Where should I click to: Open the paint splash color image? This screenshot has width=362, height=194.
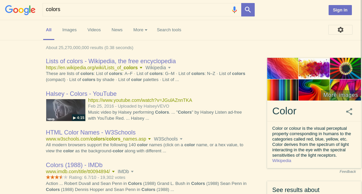click(314, 68)
